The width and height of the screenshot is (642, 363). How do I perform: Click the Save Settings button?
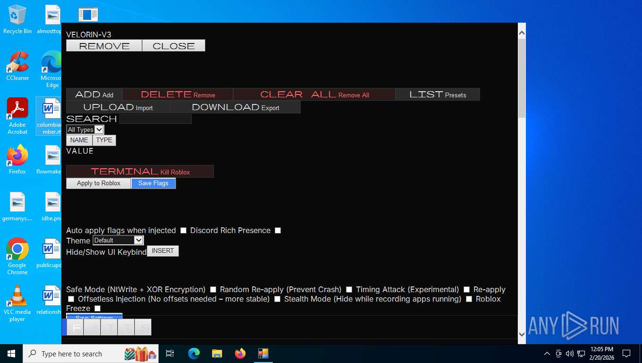94,317
